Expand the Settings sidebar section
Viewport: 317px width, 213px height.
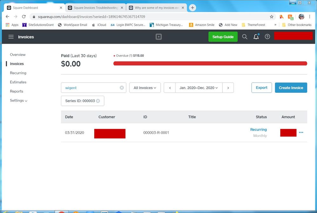(x=18, y=100)
